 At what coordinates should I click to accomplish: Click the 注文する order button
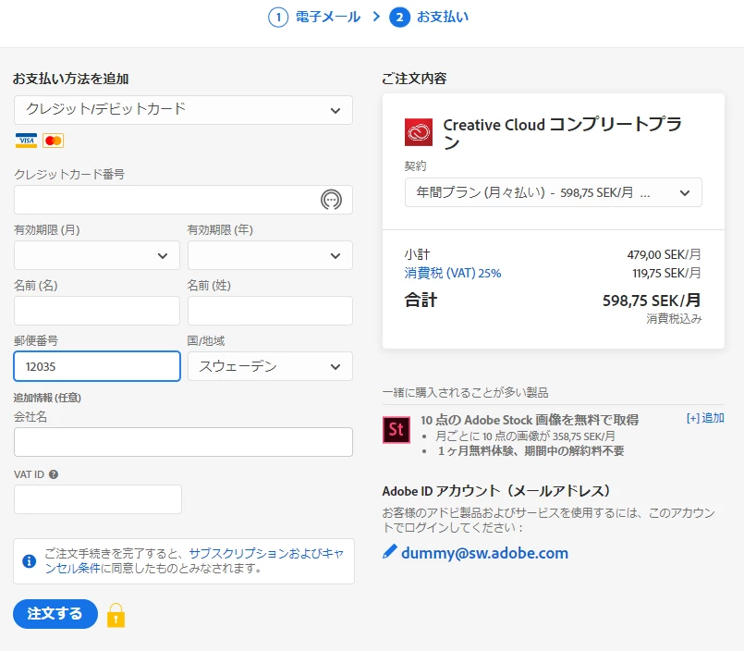55,613
